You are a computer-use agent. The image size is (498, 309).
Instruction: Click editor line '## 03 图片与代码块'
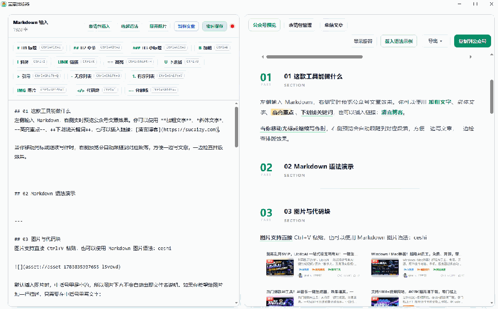(37, 239)
